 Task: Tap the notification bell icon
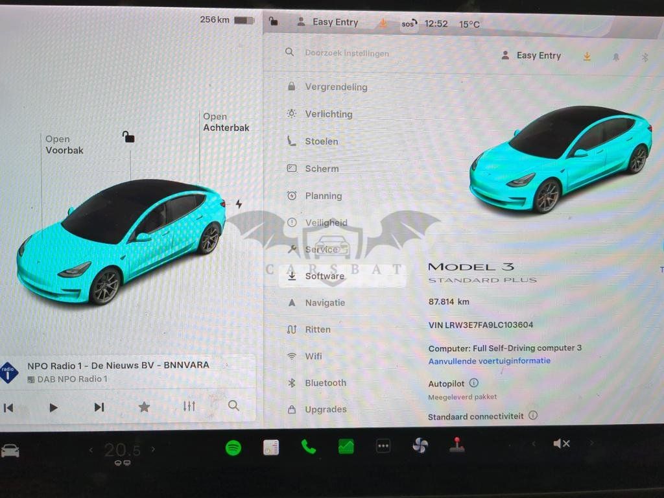click(x=616, y=57)
